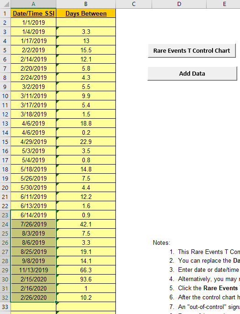240x314 pixels.
Task: Select the empty cell B2
Action: click(x=86, y=22)
